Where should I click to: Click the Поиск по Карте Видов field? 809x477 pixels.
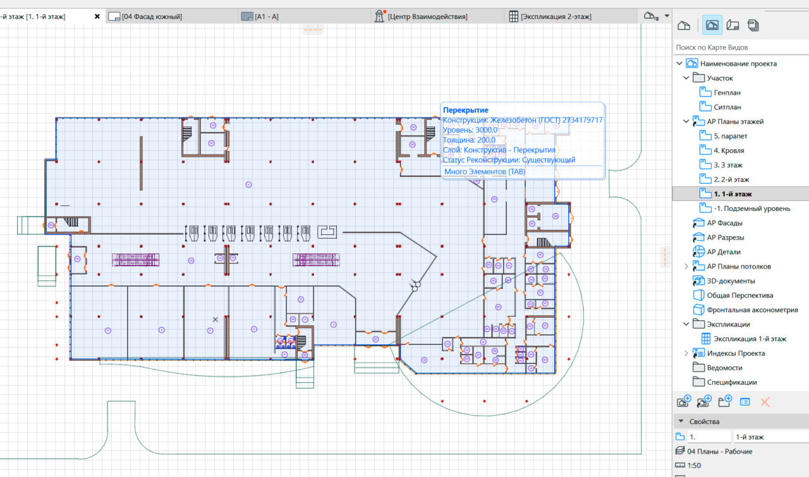pos(739,47)
